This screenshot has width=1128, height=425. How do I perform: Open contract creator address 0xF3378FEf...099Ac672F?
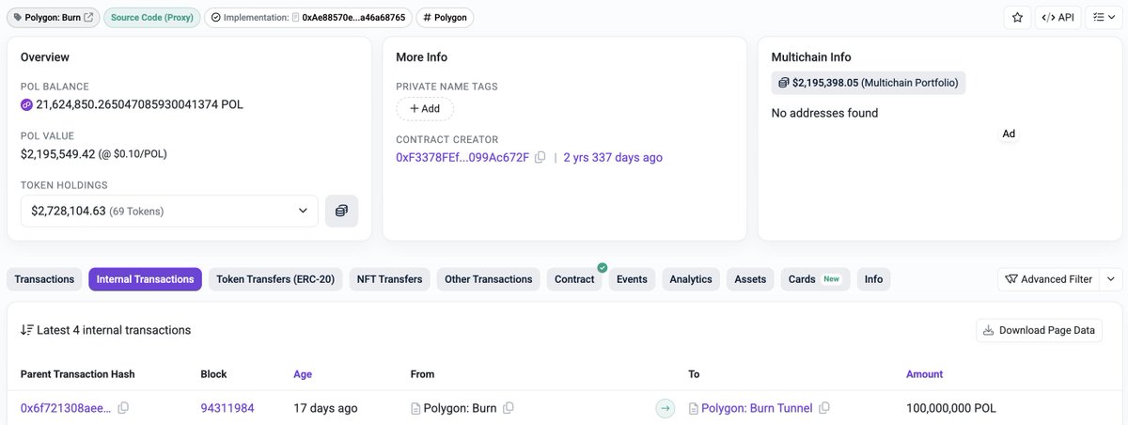(462, 157)
